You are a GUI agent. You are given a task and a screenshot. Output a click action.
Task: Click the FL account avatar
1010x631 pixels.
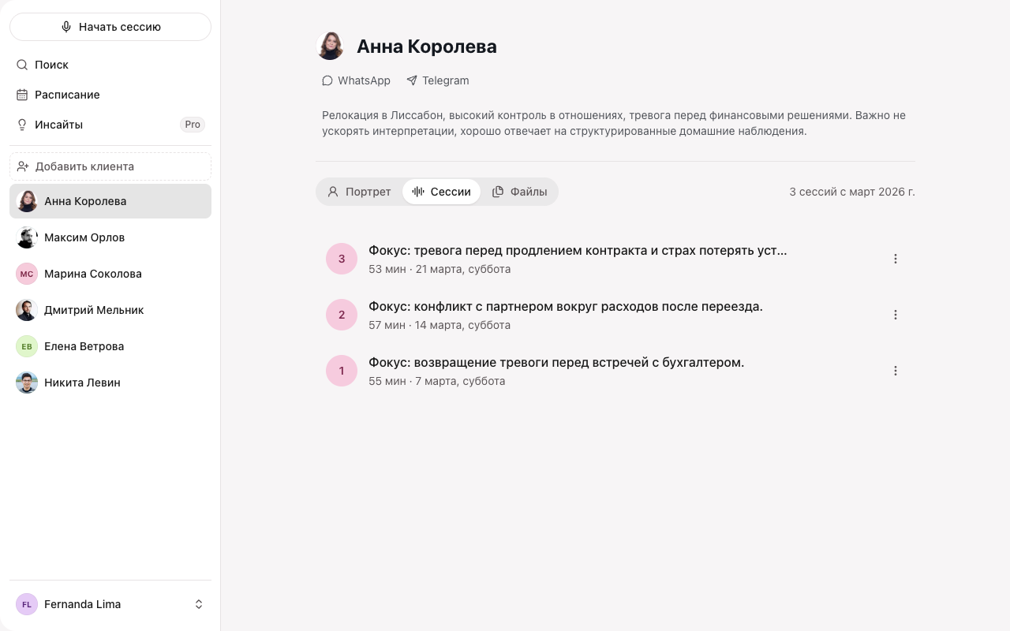(x=27, y=604)
